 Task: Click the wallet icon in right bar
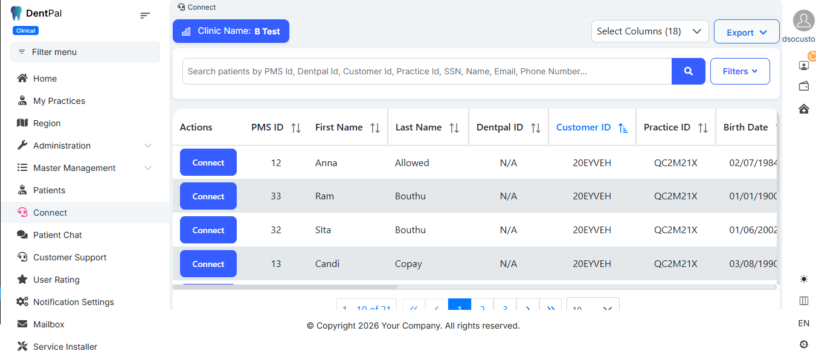803,86
